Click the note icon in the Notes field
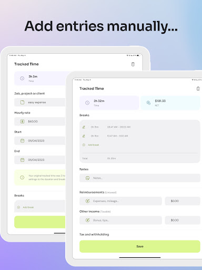The height and width of the screenshot is (270, 202). tap(87, 178)
